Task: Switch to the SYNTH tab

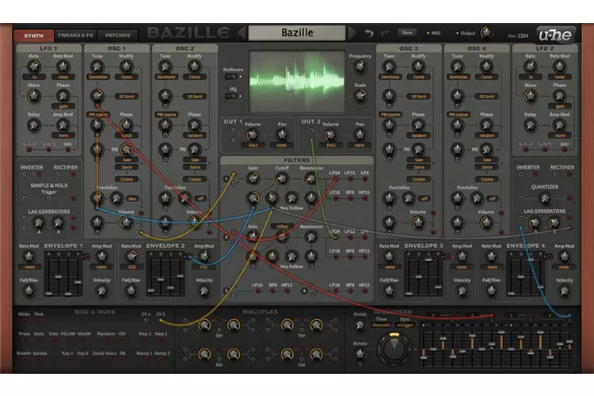Action: click(34, 36)
